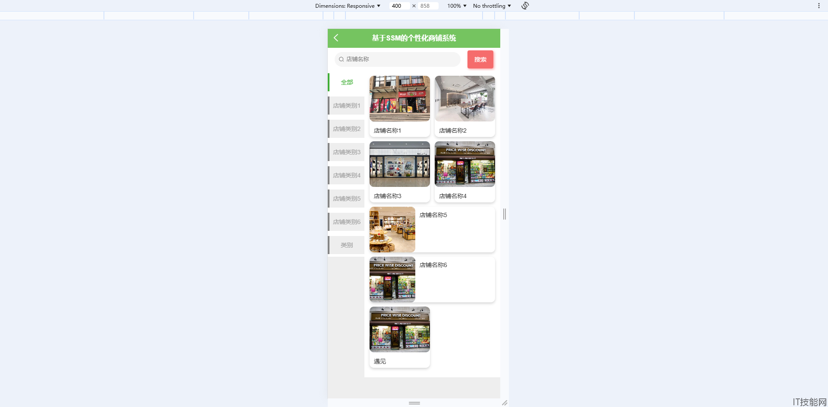Select category 店铺类别6
828x407 pixels.
coord(346,222)
